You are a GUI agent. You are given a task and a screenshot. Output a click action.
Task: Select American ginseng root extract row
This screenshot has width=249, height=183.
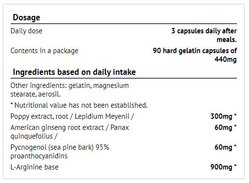[x=124, y=132]
